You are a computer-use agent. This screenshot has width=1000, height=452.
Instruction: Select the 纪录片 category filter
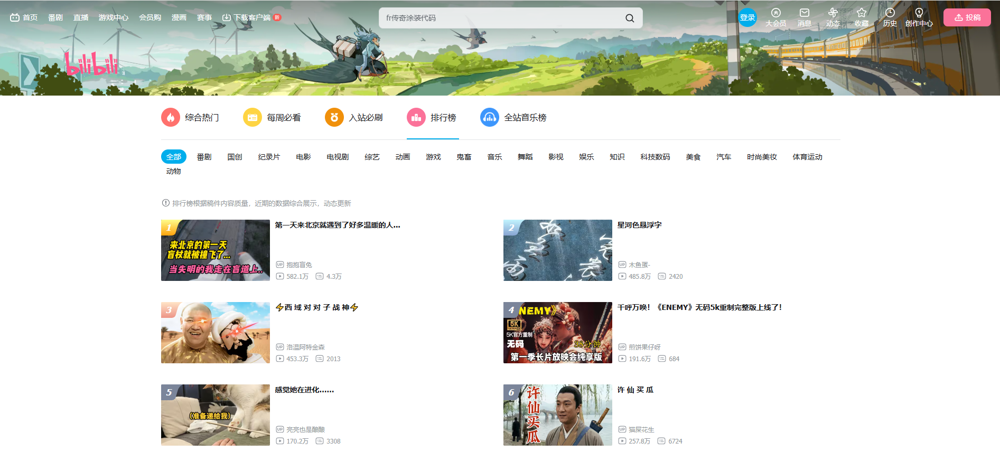pyautogui.click(x=269, y=157)
